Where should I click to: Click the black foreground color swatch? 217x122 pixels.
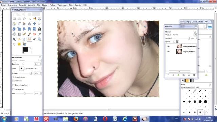25,49
